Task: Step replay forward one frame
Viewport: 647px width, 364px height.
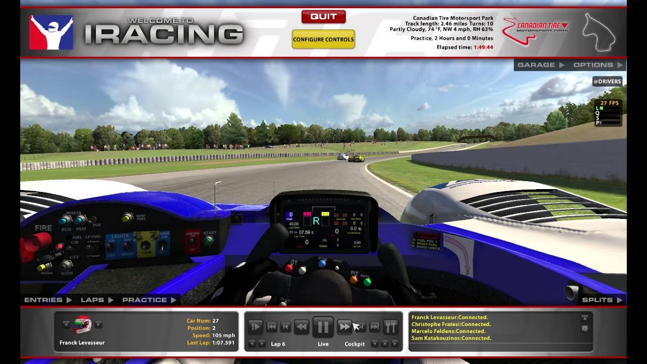Action: [x=360, y=327]
